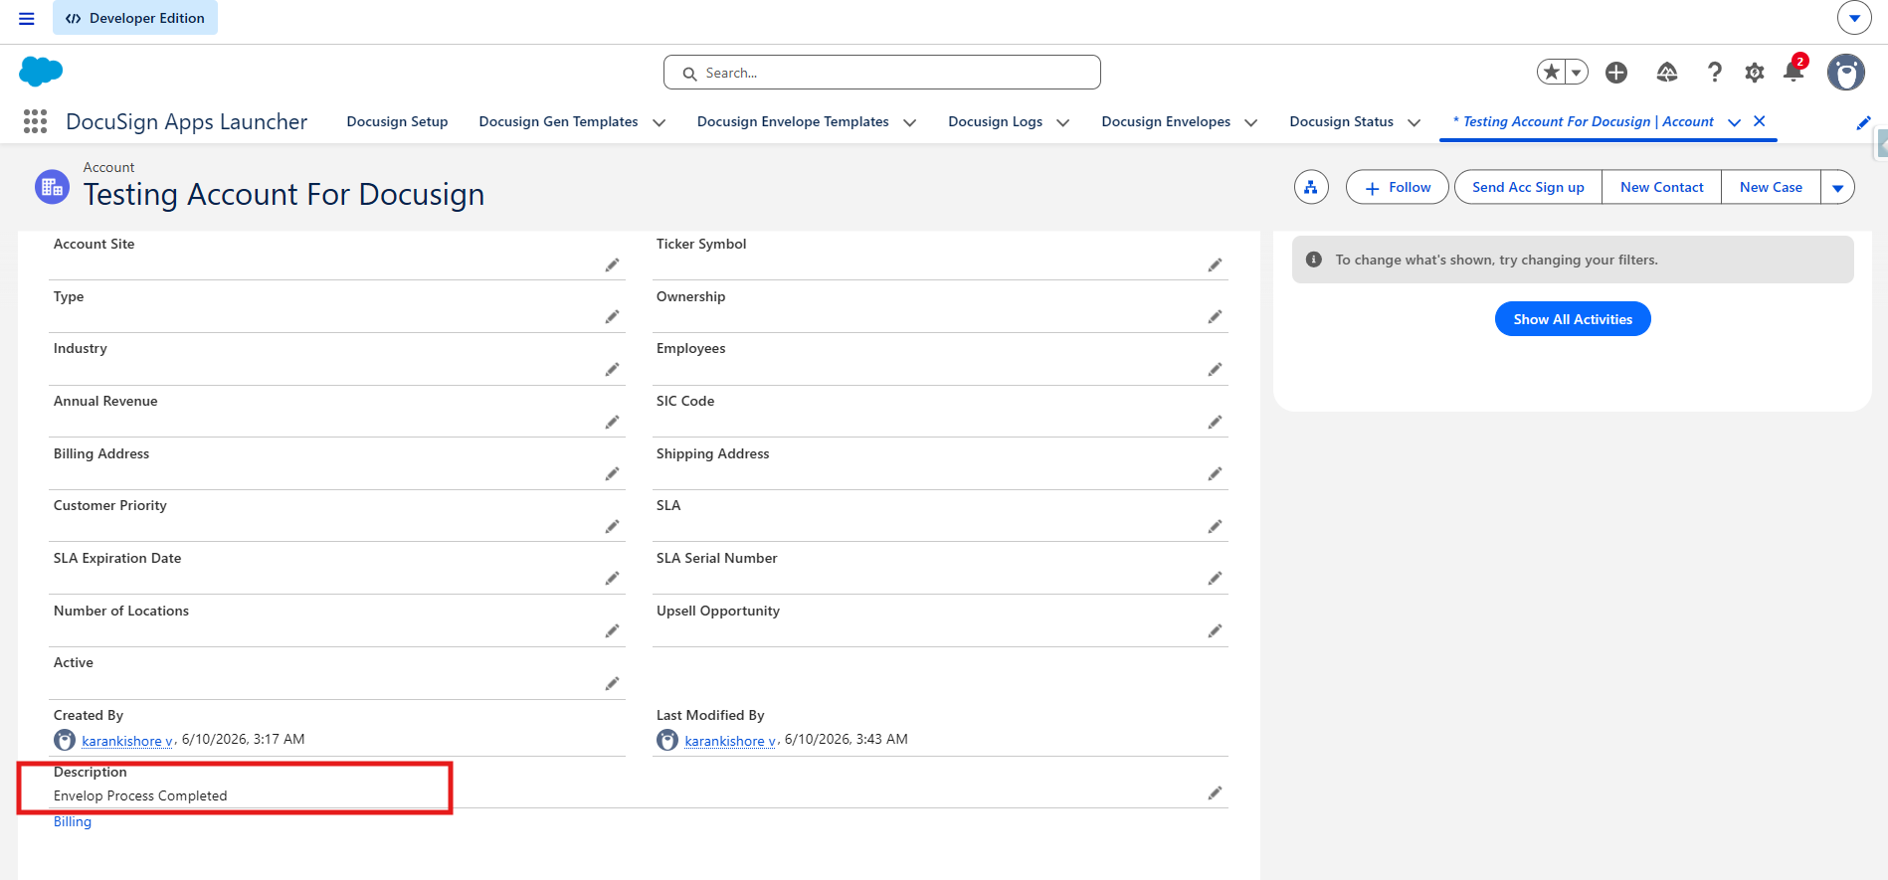The width and height of the screenshot is (1888, 880).
Task: Click the info icon in filter notice
Action: point(1313,260)
